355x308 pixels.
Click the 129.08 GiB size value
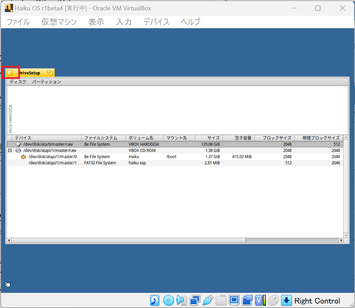pos(210,144)
